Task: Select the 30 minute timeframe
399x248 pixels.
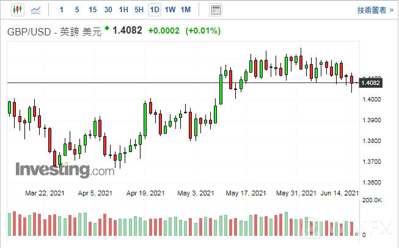Action: (x=108, y=10)
